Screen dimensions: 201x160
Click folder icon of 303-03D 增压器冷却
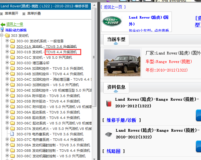click(x=12, y=63)
